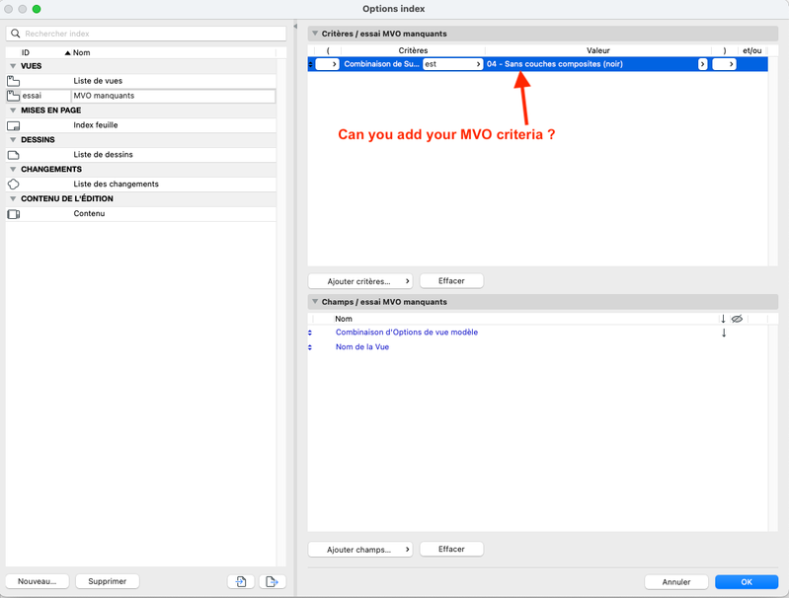Collapse the left panel with the splitter arrow

pyautogui.click(x=295, y=27)
